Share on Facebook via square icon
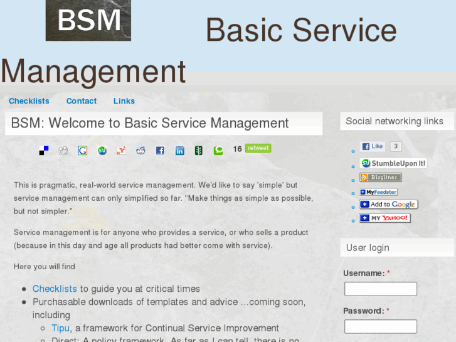This screenshot has width=456, height=342. (x=160, y=151)
